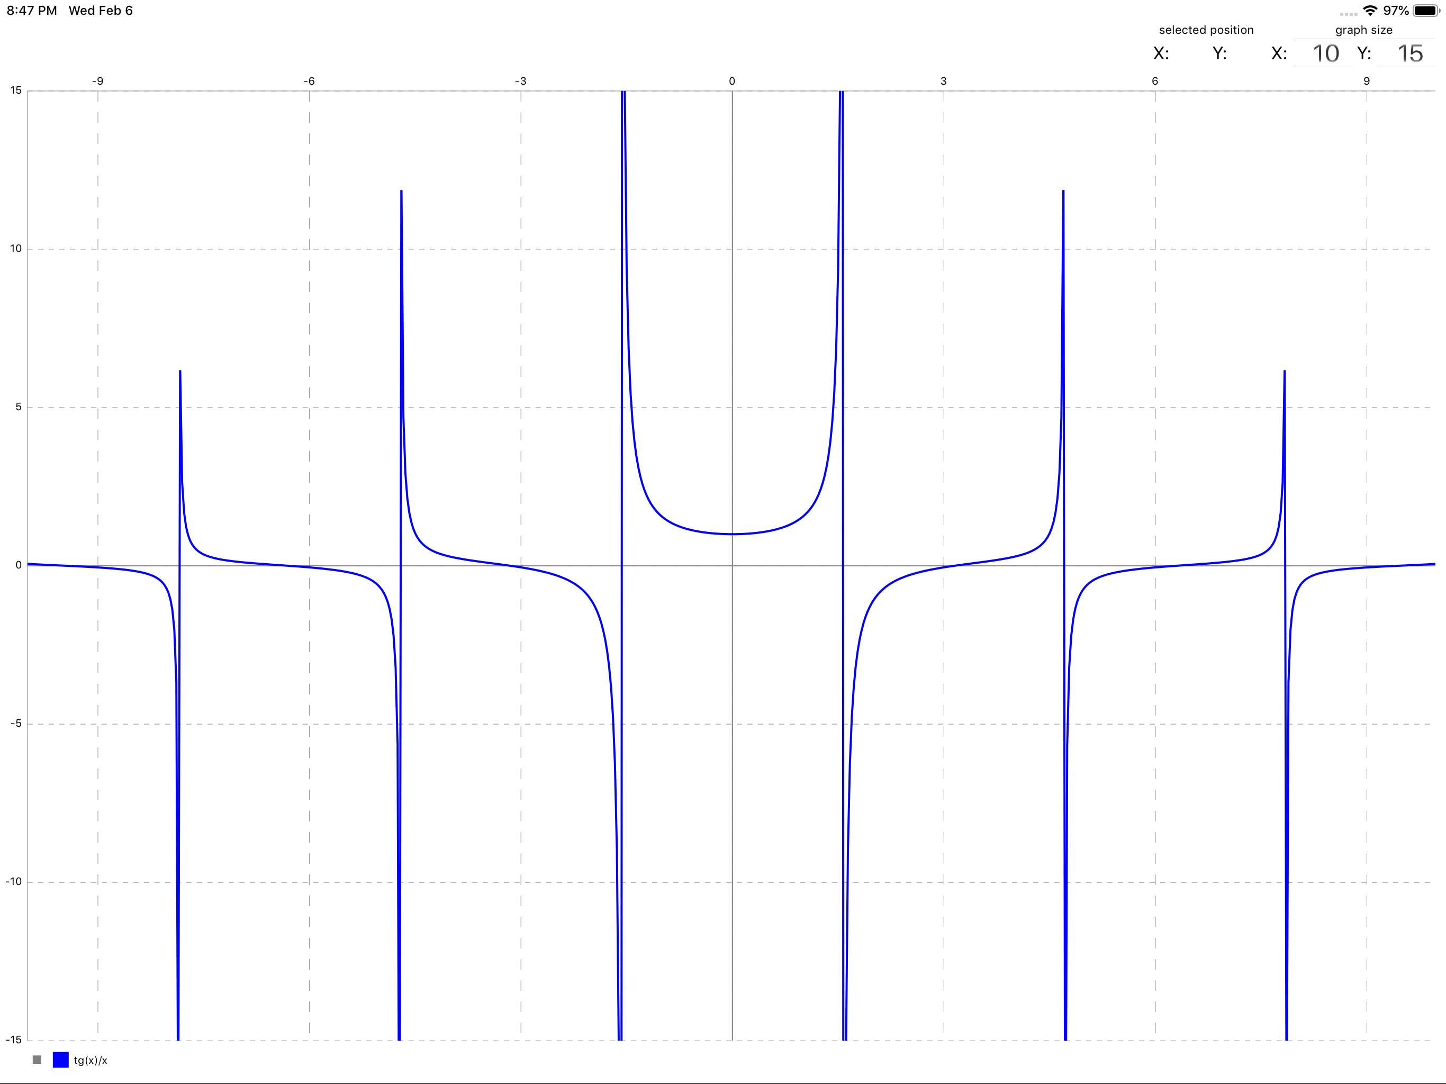Click the 'graph size' heading
The image size is (1446, 1084).
pyautogui.click(x=1363, y=30)
